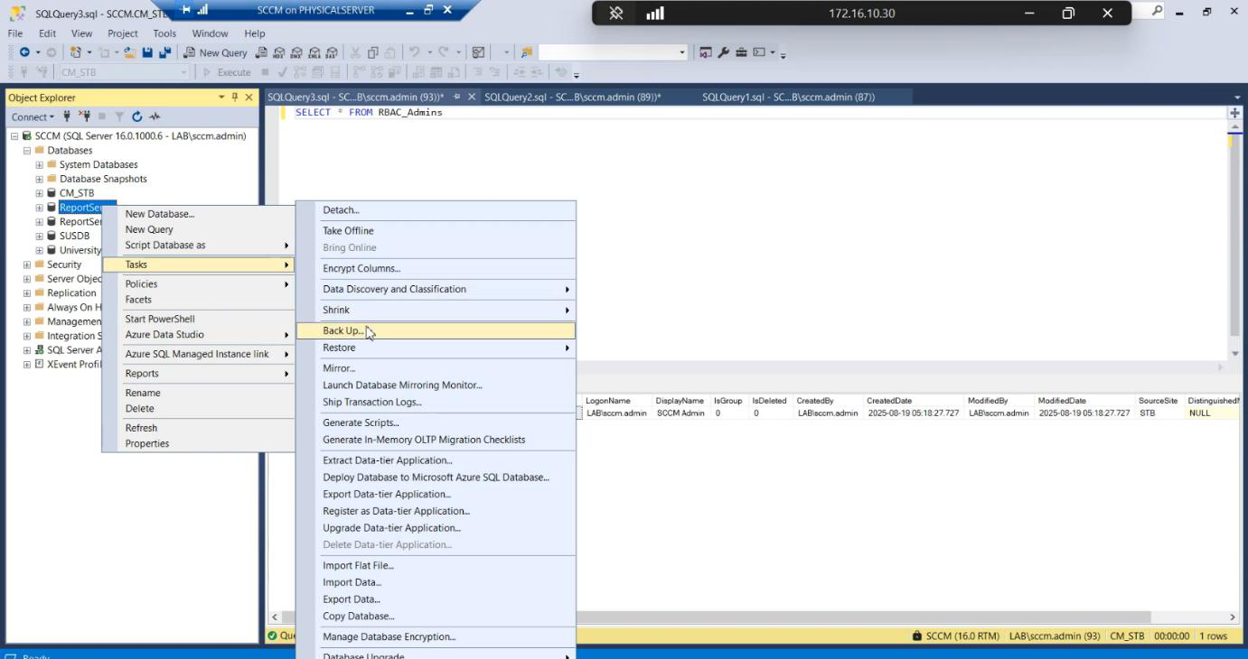Open the File menu
1248x659 pixels.
coord(14,33)
